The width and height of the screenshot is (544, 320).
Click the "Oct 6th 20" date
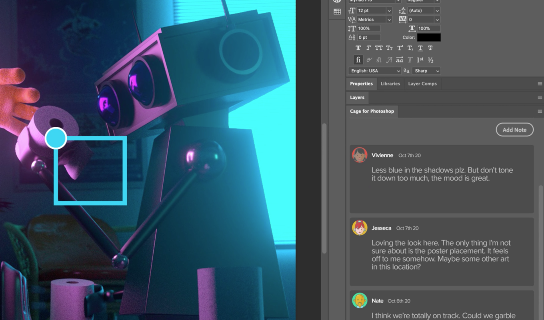pyautogui.click(x=399, y=301)
